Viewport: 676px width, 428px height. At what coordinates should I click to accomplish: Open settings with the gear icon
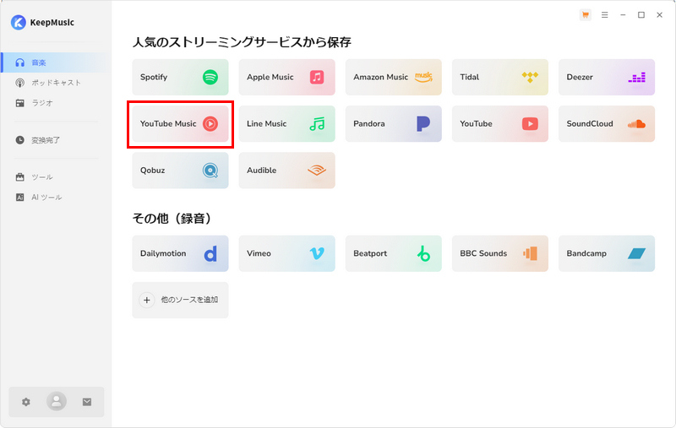(26, 402)
